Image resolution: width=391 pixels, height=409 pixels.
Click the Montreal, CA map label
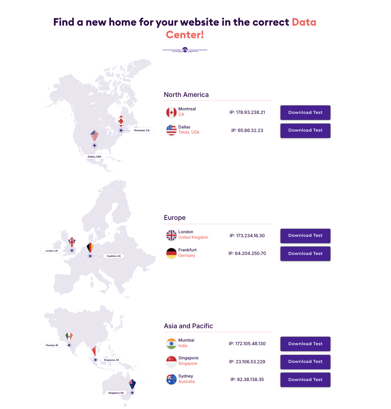(x=142, y=130)
